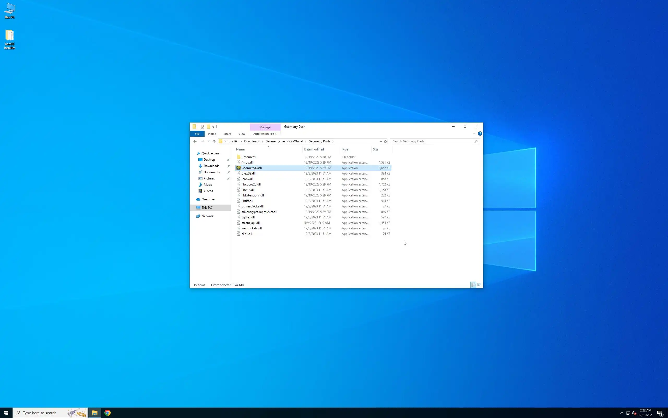Open the View ribbon tab
Viewport: 668px width, 418px height.
click(x=242, y=134)
